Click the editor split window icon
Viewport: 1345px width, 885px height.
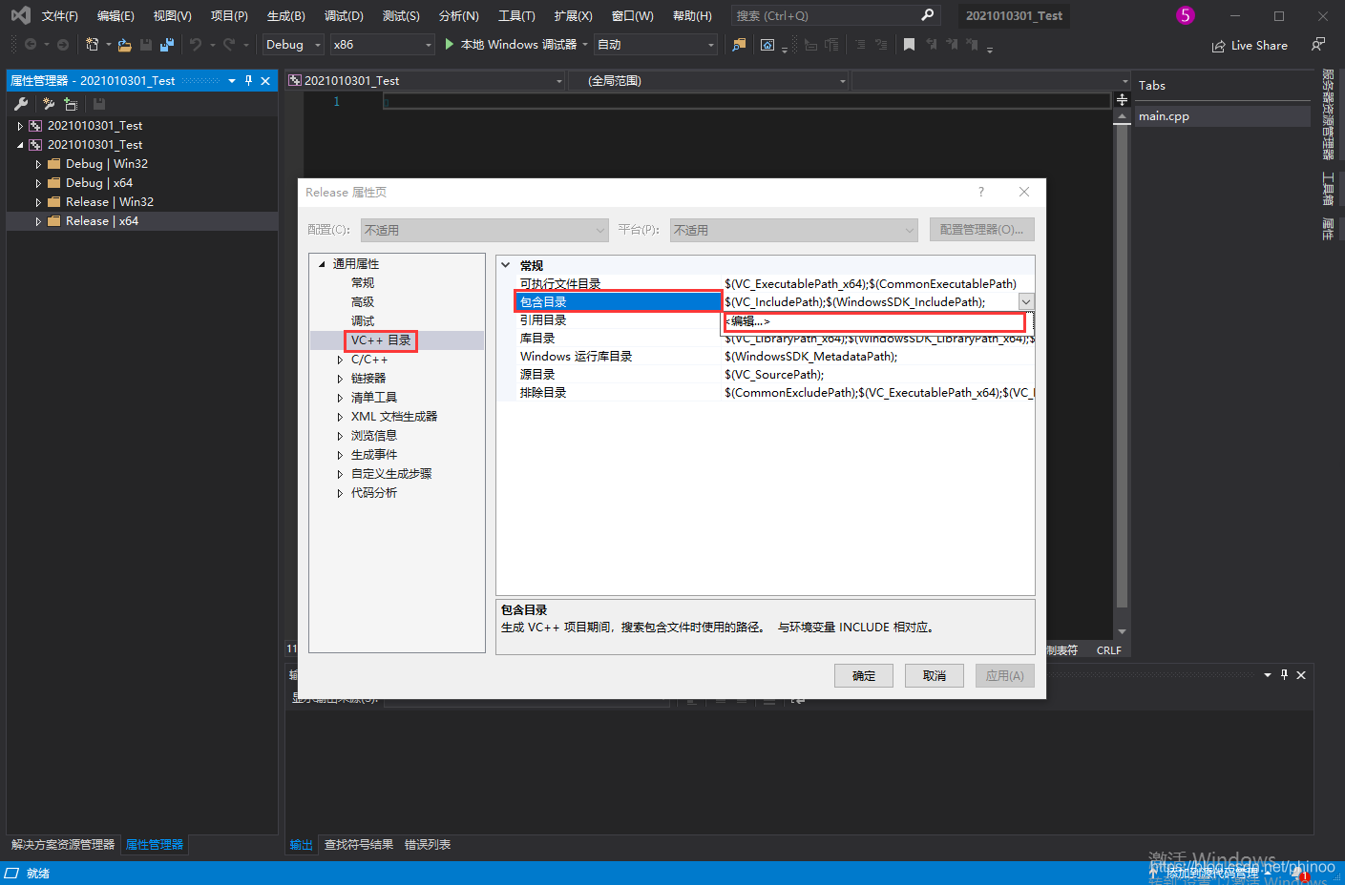1122,99
